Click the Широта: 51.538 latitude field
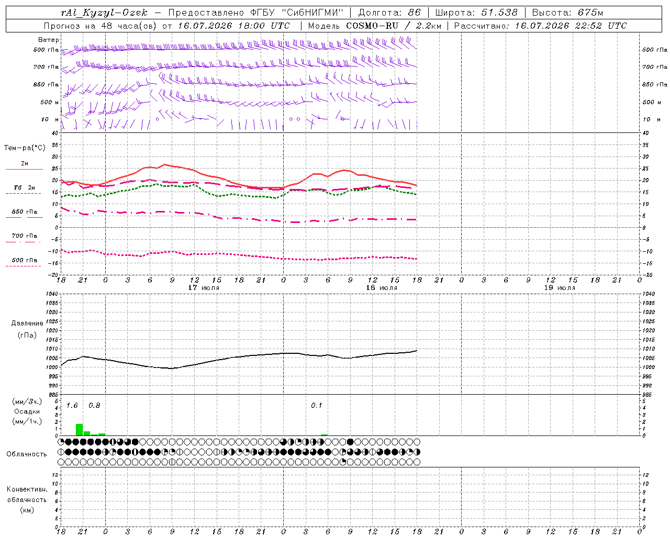670x536 pixels. pyautogui.click(x=476, y=13)
